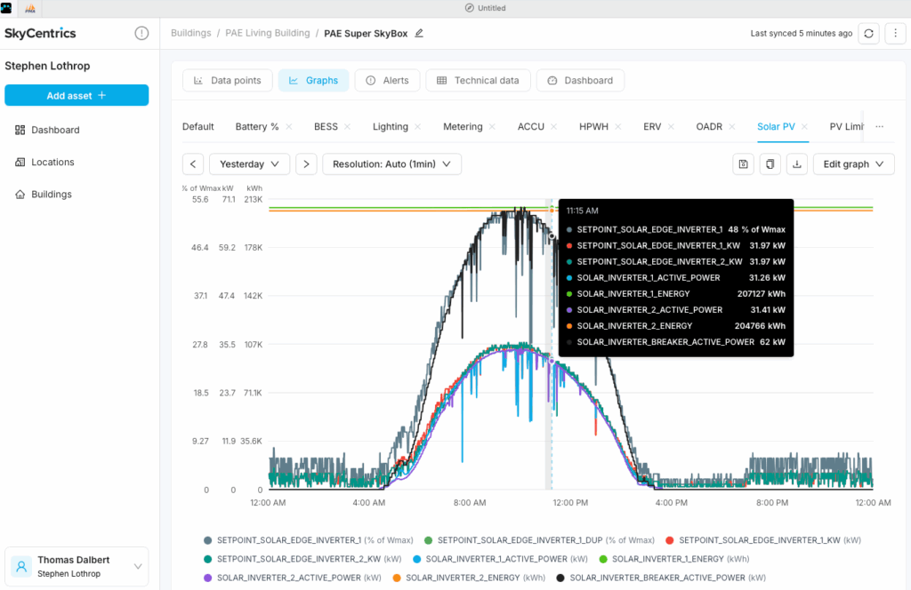Download the graph data

(797, 164)
